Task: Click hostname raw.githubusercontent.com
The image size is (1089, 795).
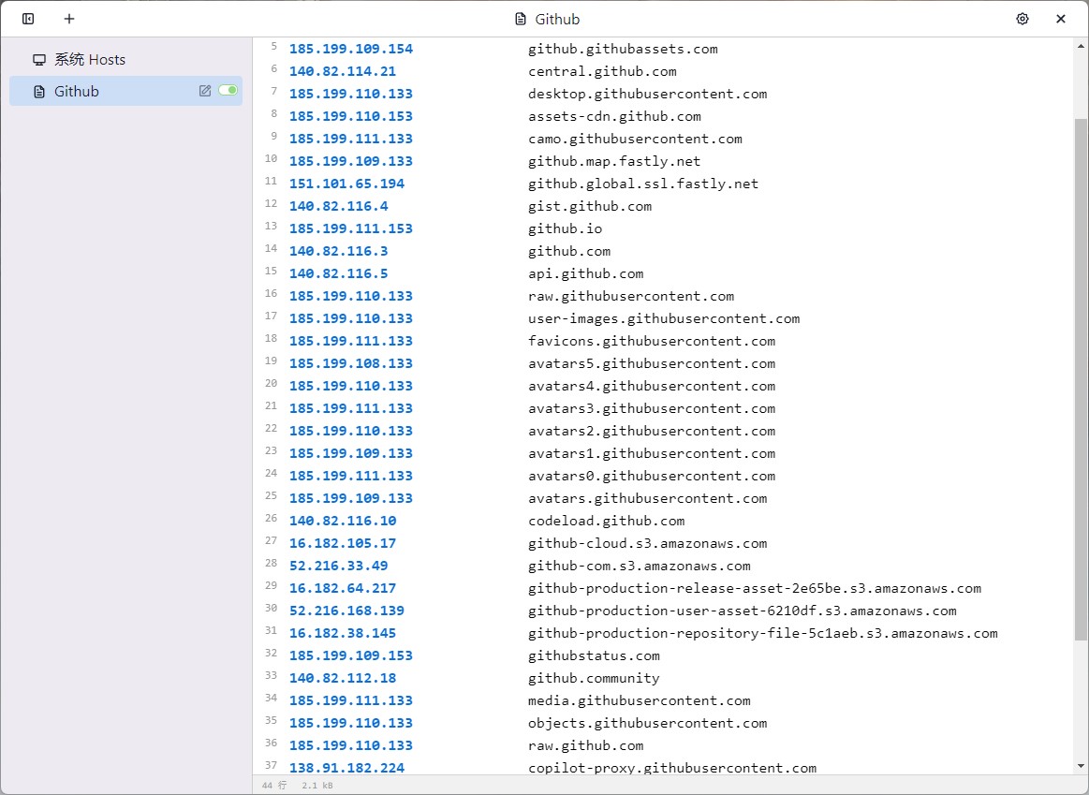Action: tap(630, 297)
